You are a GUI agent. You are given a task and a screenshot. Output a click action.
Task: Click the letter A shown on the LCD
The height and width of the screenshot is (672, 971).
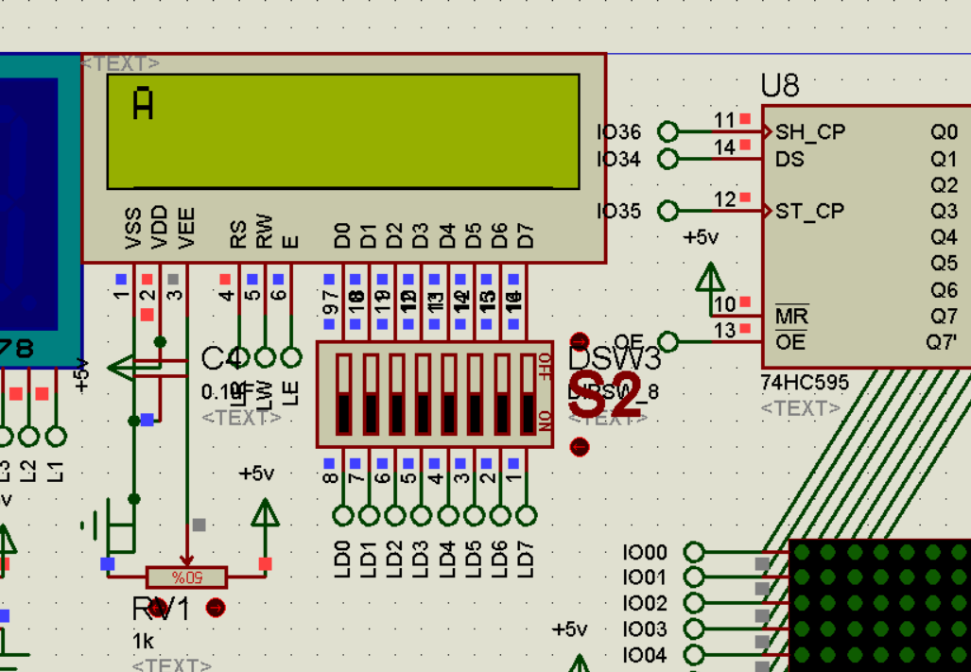pyautogui.click(x=143, y=103)
